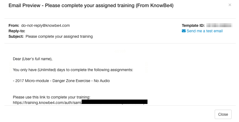Click the 'Please use this link' instruction text
239x122 pixels.
(x=51, y=97)
